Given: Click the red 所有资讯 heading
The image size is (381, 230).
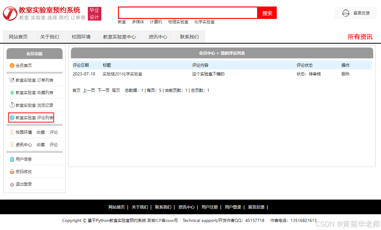Looking at the screenshot, I should pyautogui.click(x=360, y=37).
